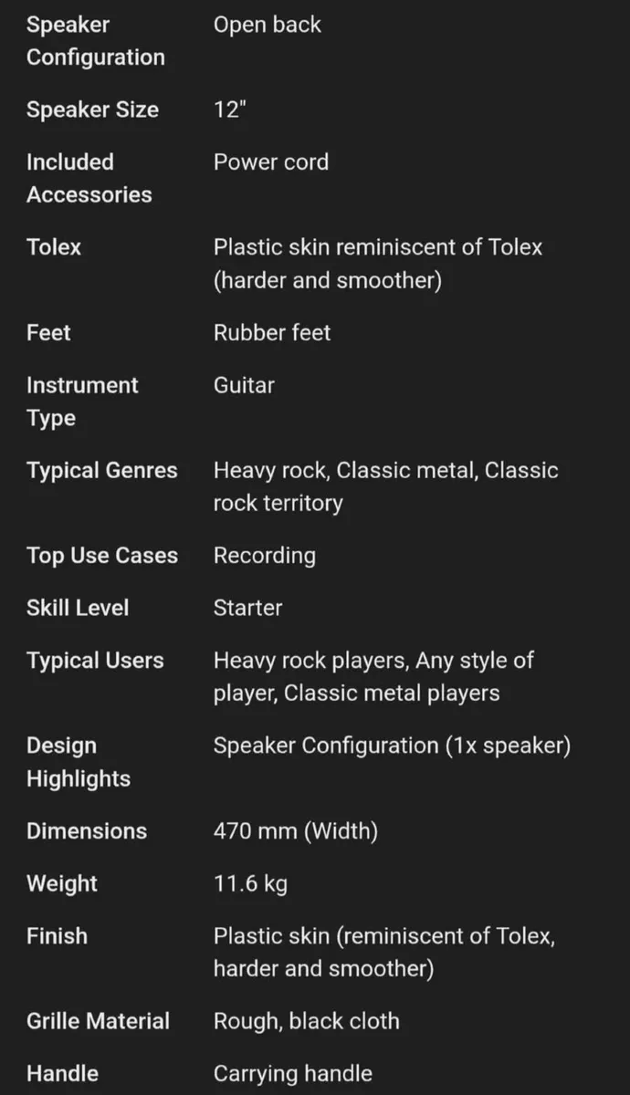Screen dimensions: 630x1095
Task: Click the 'Open back' value text
Action: 267,25
